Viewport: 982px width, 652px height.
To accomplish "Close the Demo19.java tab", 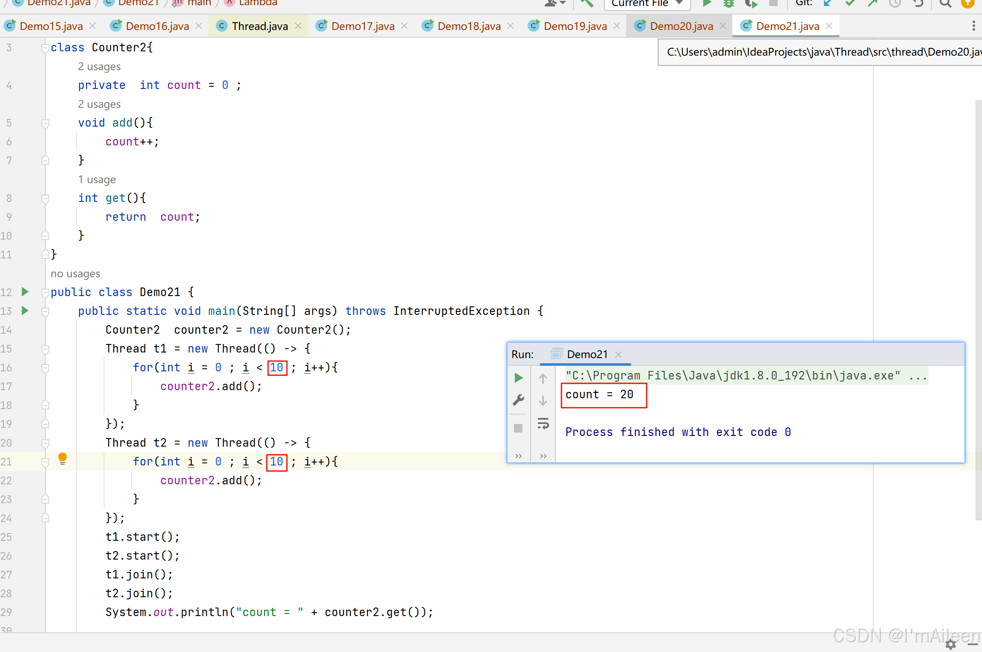I will tap(617, 26).
